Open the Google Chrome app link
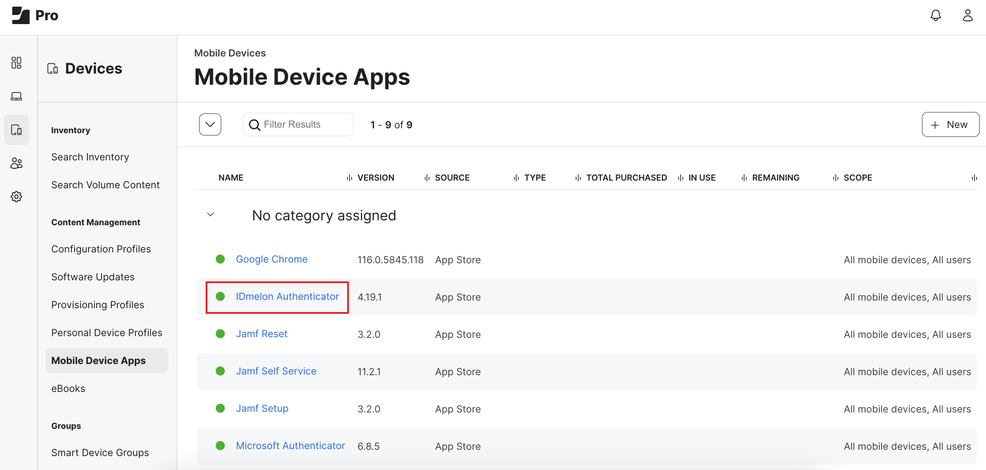Viewport: 986px width, 470px height. tap(272, 259)
